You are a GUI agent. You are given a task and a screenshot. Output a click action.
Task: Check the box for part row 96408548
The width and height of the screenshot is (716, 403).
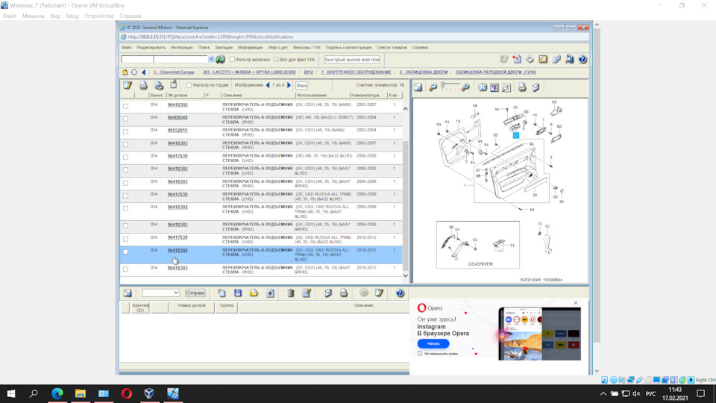(125, 119)
